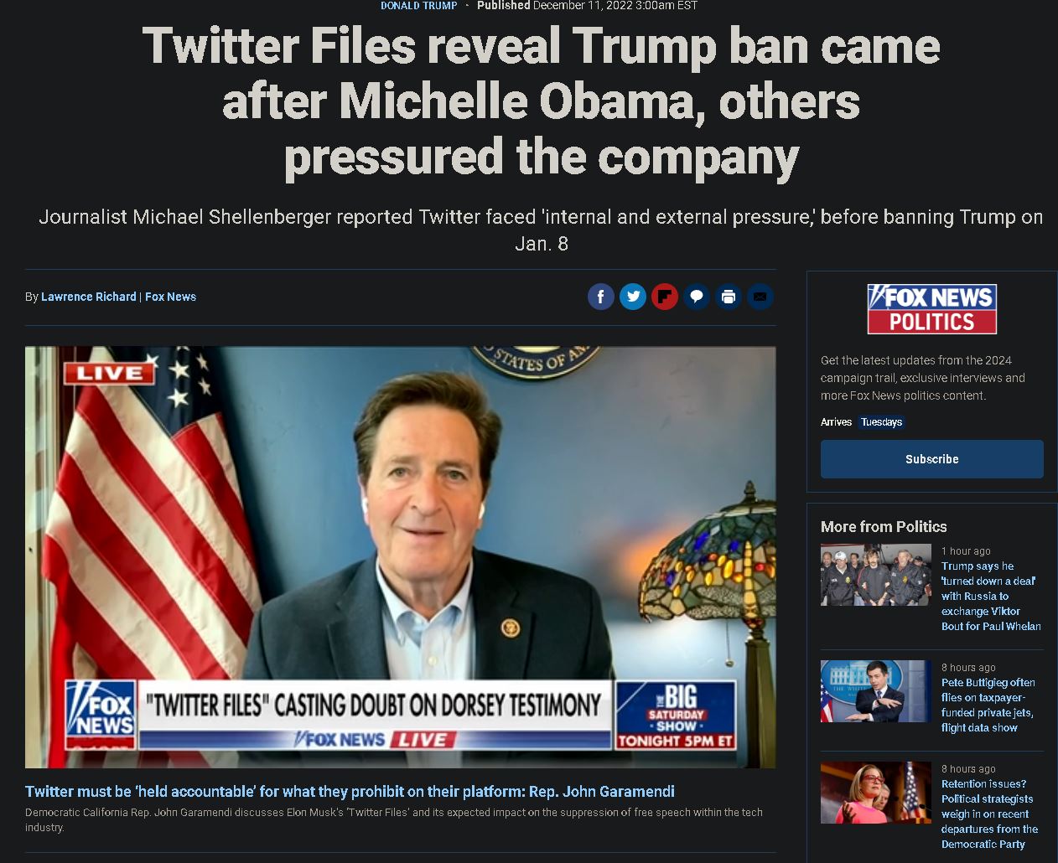
Task: Print article using printer icon
Action: click(x=729, y=297)
